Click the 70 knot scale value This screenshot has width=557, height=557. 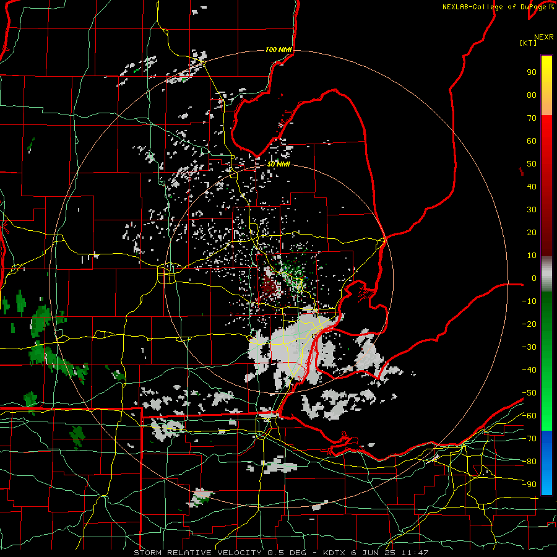[x=532, y=118]
